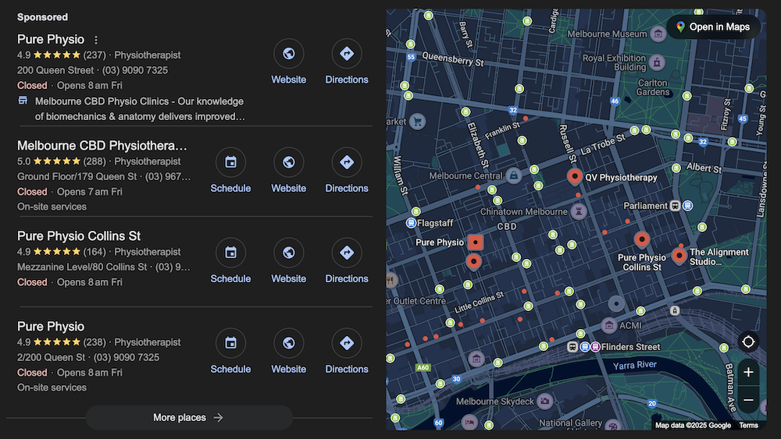
Task: Open map Terms link
Action: point(748,425)
